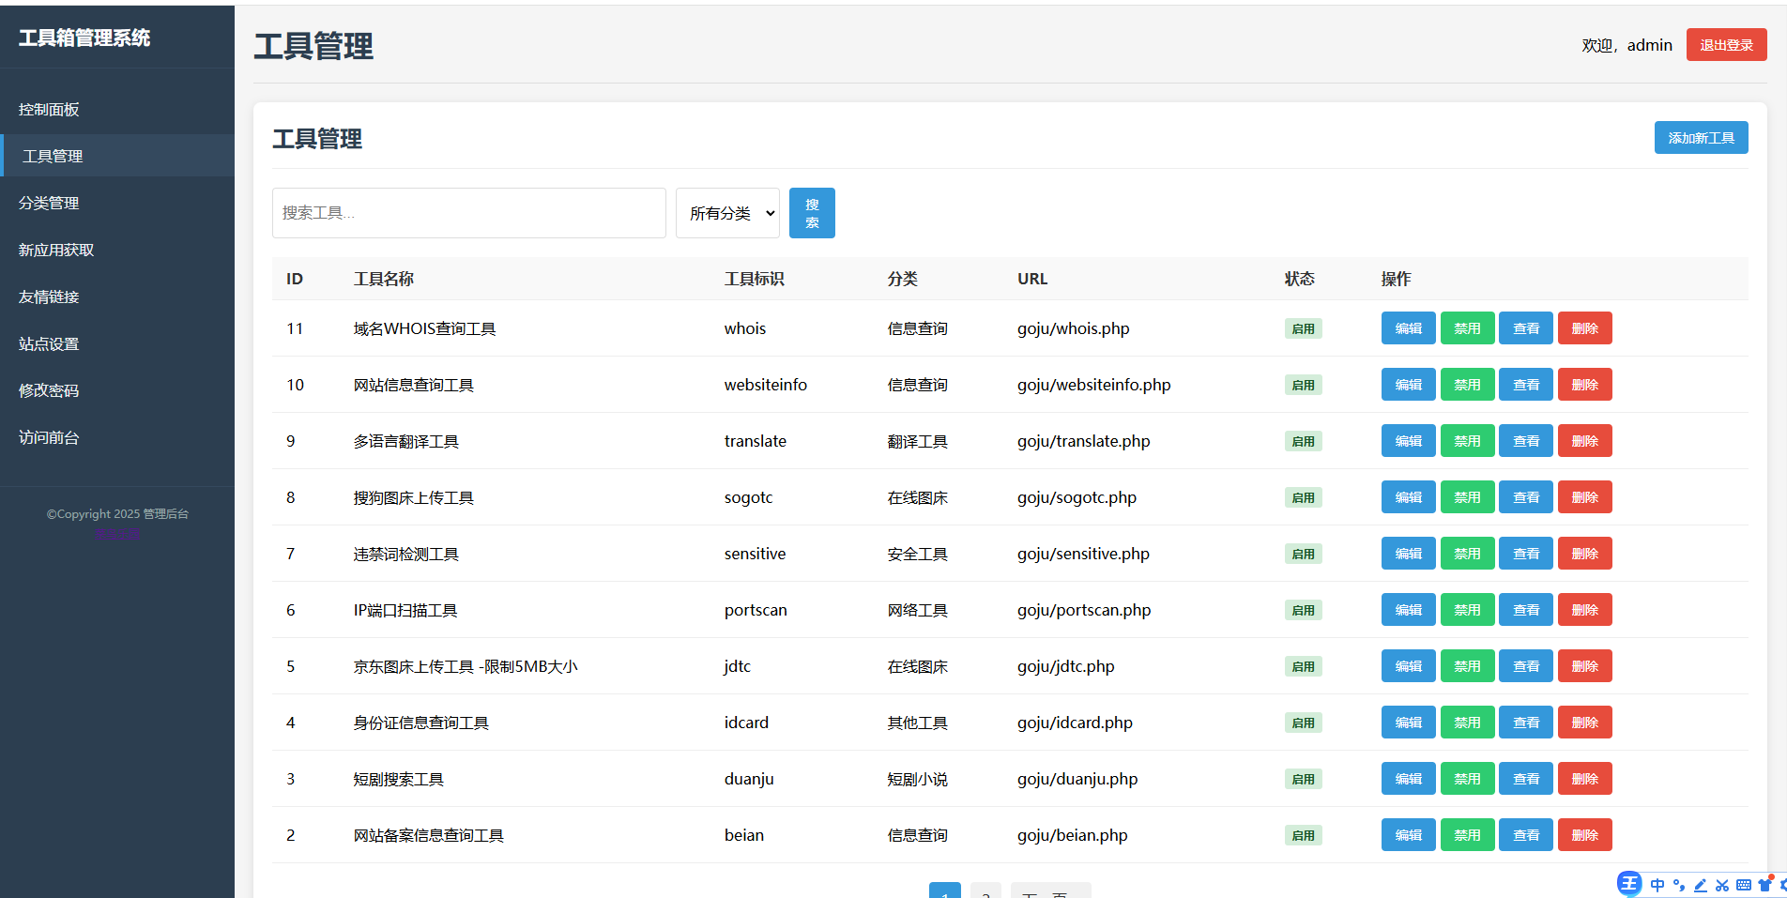
Task: Click 下一页 to view next page
Action: click(x=1050, y=893)
